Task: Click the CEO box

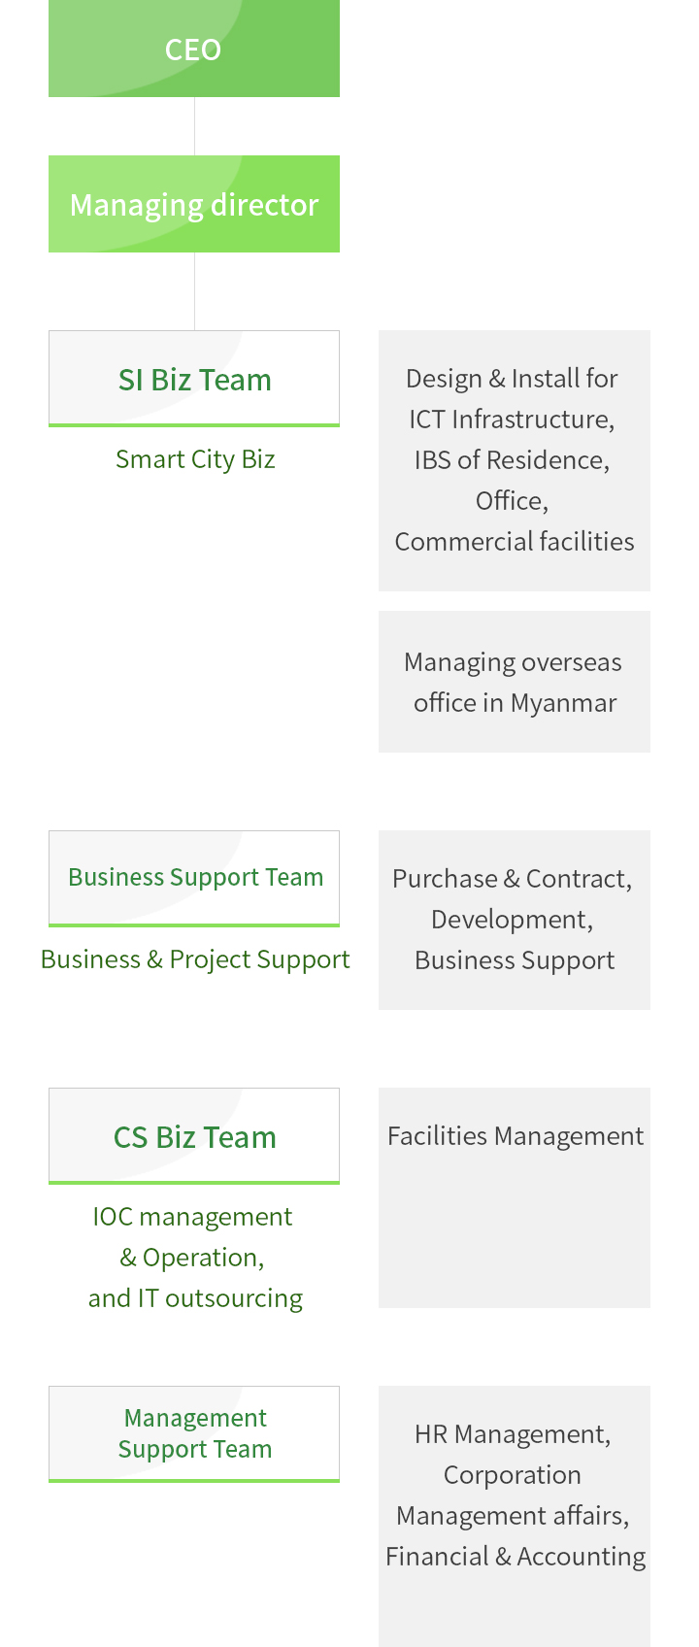Action: click(194, 49)
